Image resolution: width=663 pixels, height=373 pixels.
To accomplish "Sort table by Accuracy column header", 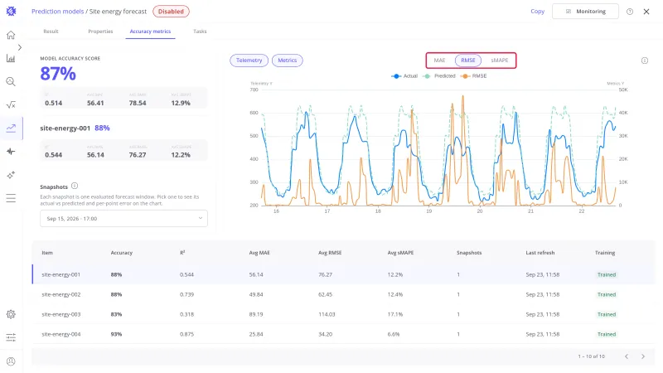I will 121,253.
